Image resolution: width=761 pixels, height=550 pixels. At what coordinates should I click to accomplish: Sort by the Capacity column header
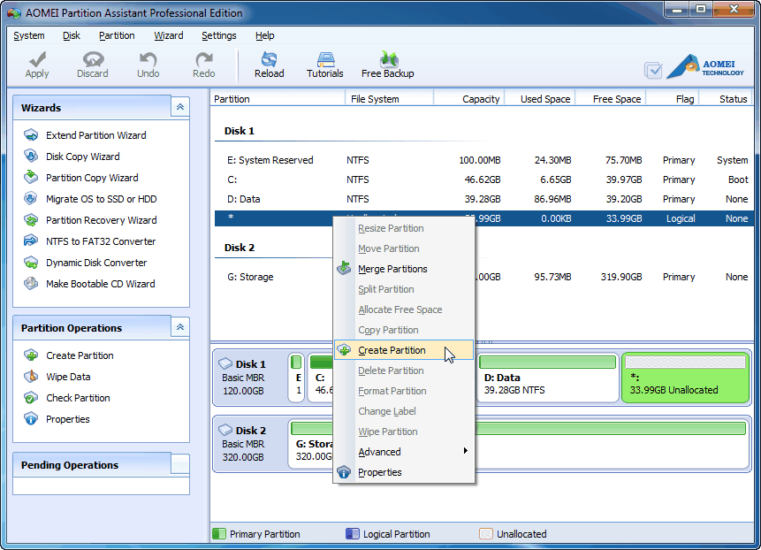[x=468, y=98]
